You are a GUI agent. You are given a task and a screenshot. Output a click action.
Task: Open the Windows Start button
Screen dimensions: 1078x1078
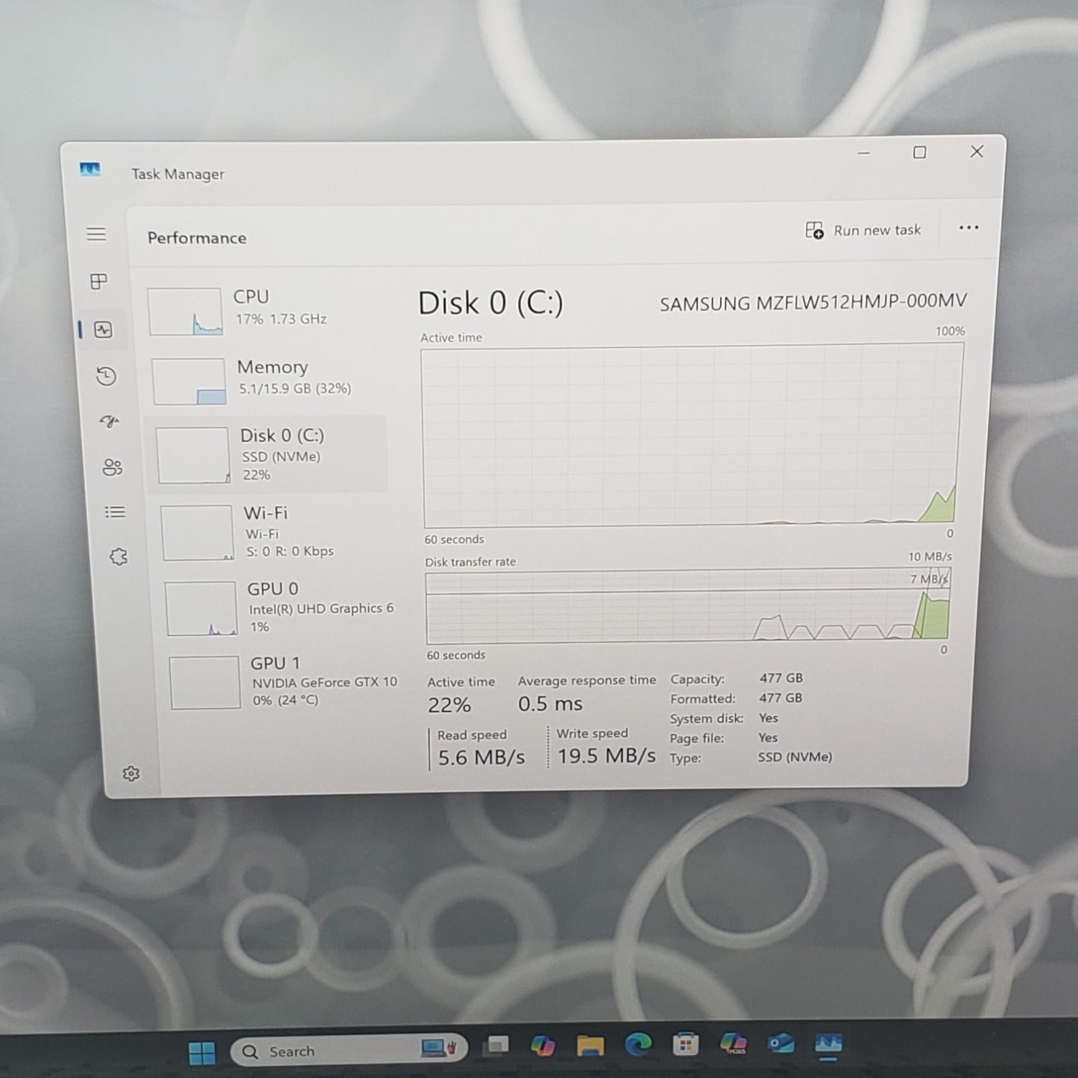201,1053
